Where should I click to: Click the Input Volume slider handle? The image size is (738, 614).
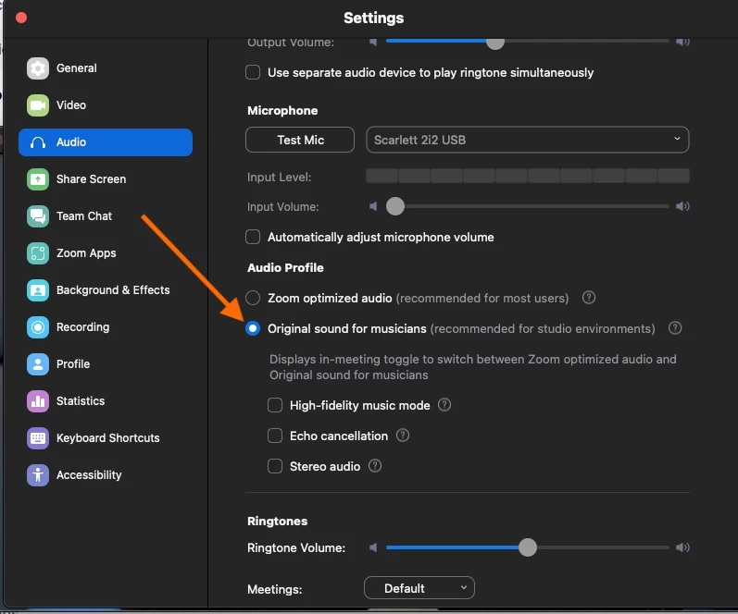pyautogui.click(x=395, y=206)
